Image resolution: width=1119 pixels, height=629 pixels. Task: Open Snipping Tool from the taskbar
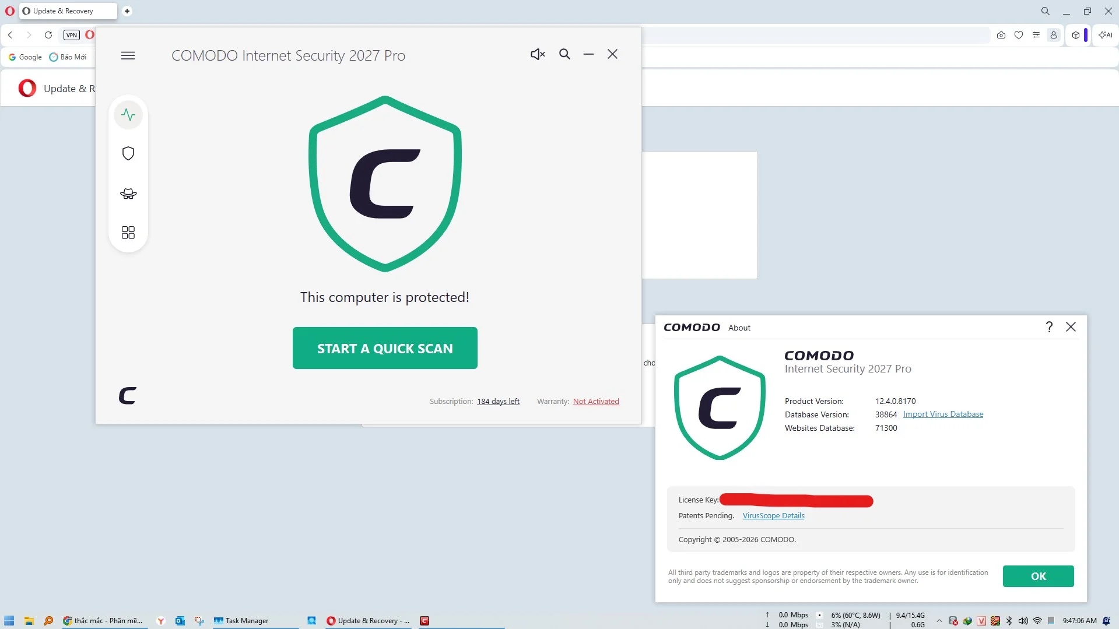[199, 620]
